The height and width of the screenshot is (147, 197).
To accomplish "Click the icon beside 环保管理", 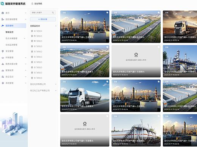I will tap(3, 58).
